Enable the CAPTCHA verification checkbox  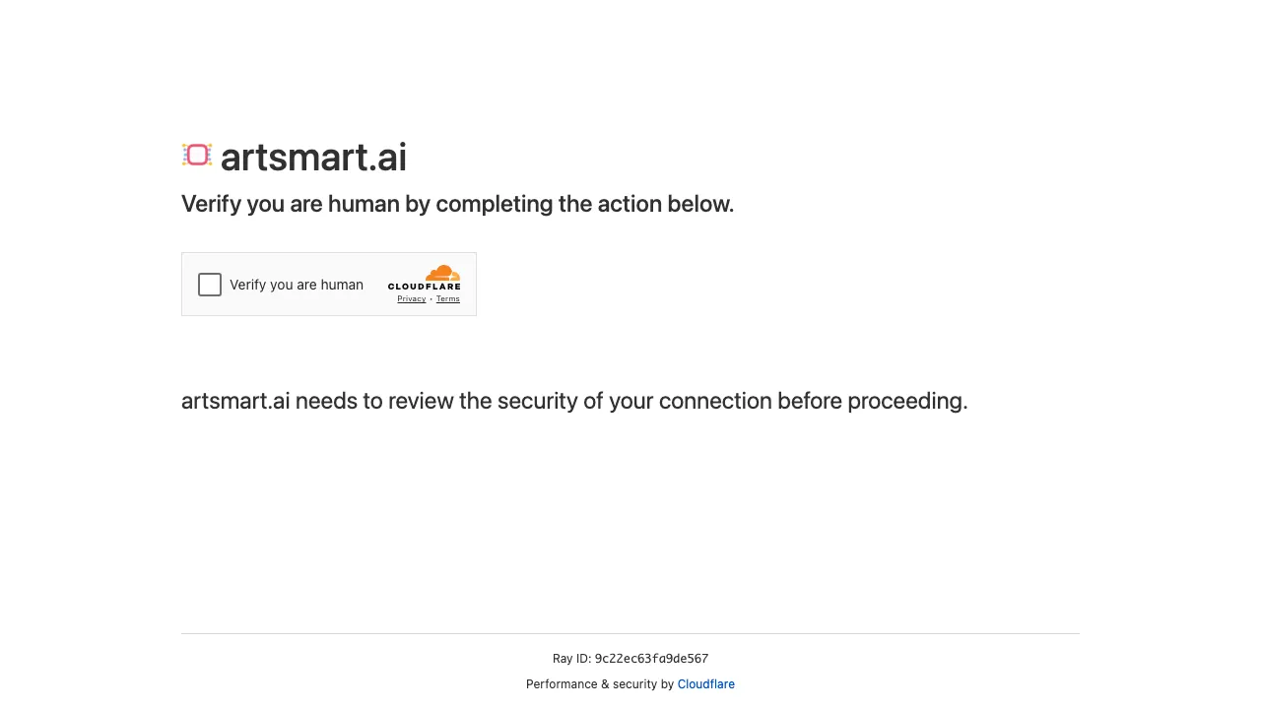tap(209, 285)
